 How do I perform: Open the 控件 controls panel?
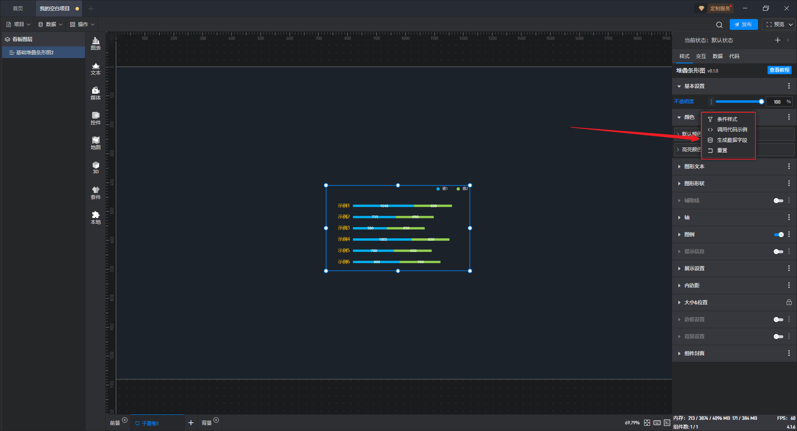click(95, 118)
